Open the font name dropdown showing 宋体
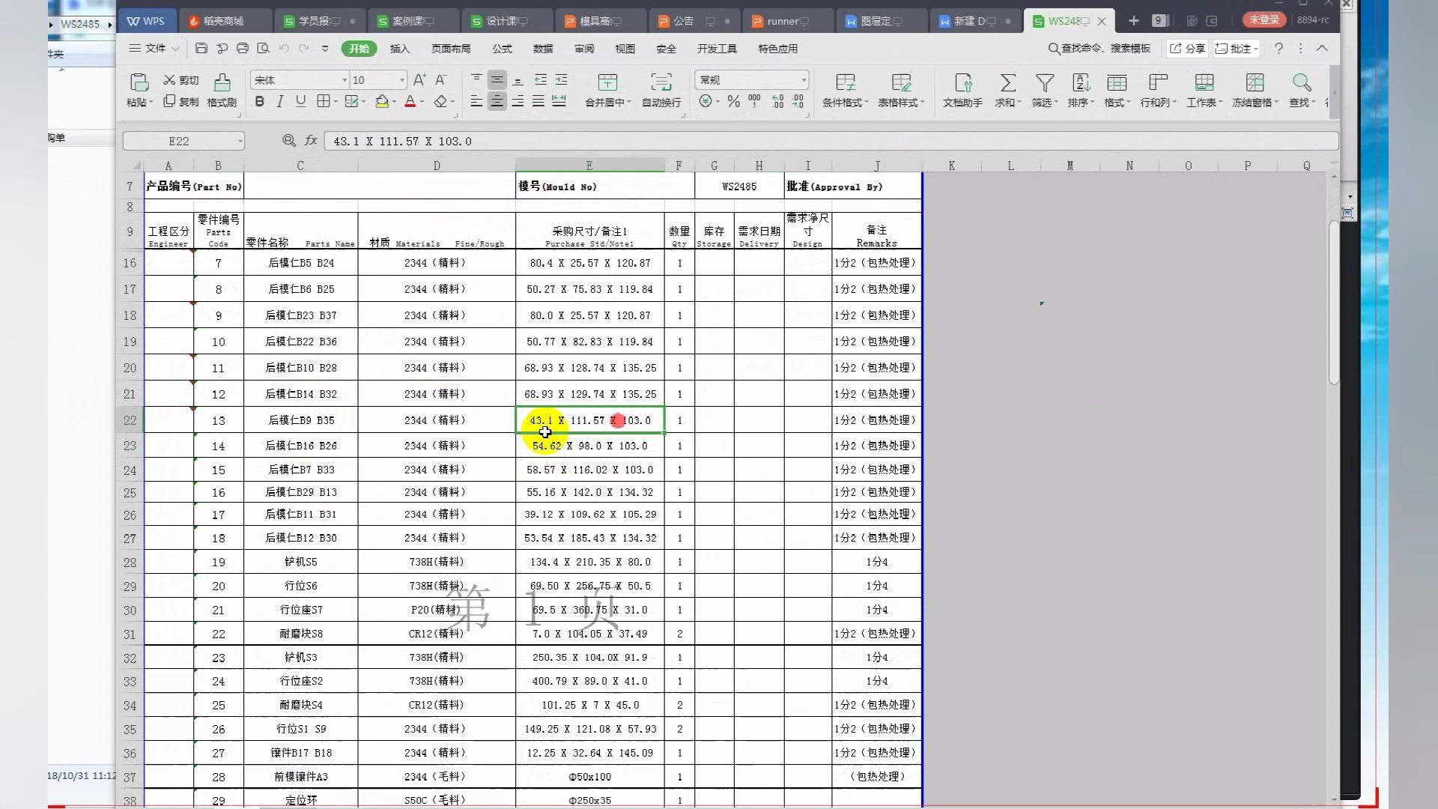Image resolution: width=1438 pixels, height=809 pixels. (x=345, y=80)
